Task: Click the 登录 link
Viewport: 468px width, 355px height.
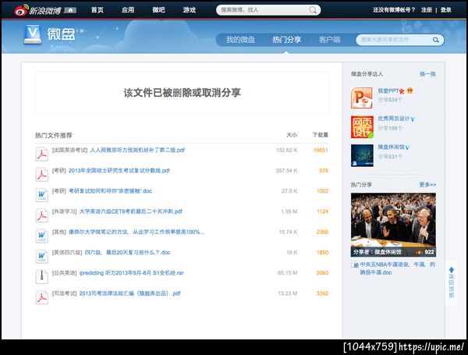Action: click(x=445, y=10)
